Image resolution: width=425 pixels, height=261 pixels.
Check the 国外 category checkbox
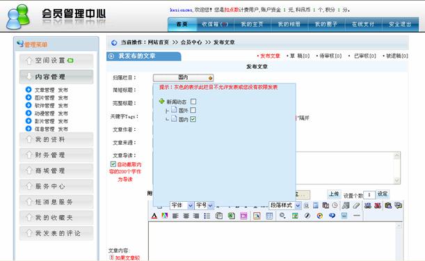pos(193,110)
